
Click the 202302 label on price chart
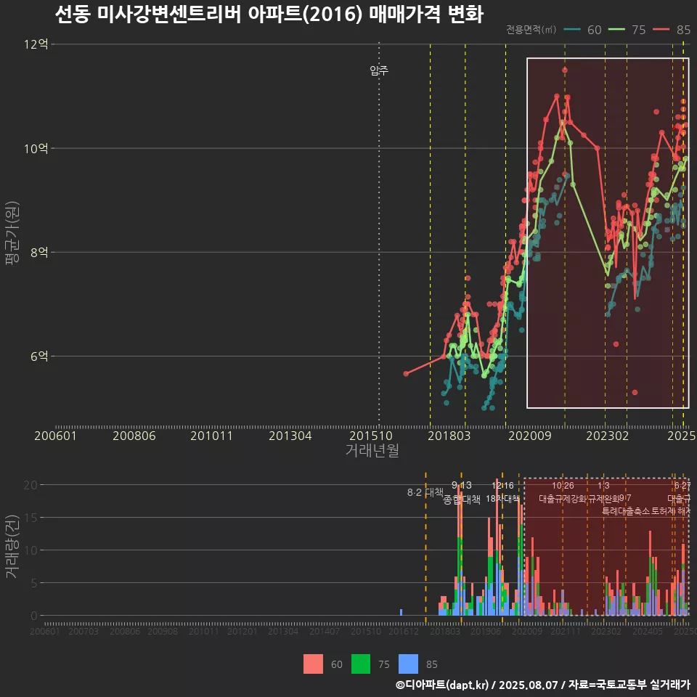[x=608, y=436]
